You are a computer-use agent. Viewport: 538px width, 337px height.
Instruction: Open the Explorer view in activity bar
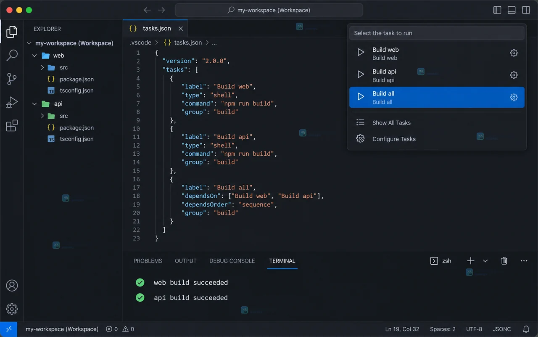pos(12,32)
